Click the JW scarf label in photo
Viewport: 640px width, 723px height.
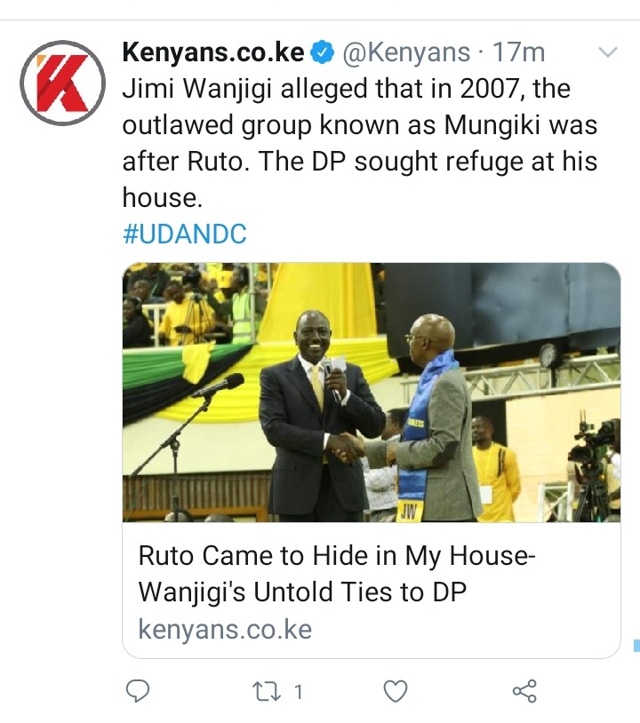(408, 512)
